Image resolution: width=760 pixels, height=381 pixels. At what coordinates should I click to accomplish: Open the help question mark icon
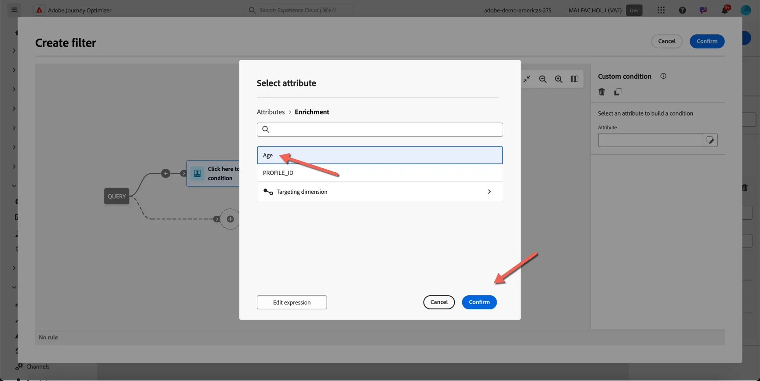click(682, 10)
